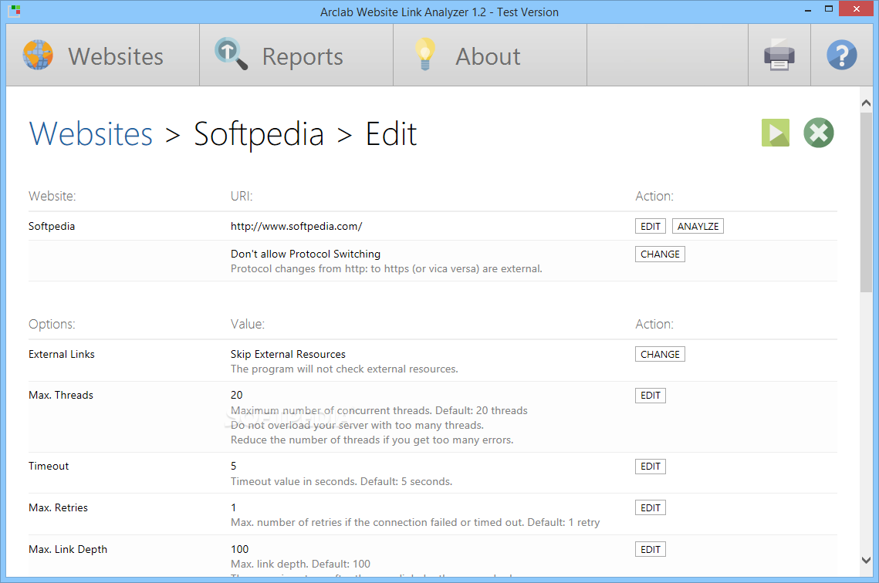
Task: Click the ANAYLZE button
Action: point(698,226)
